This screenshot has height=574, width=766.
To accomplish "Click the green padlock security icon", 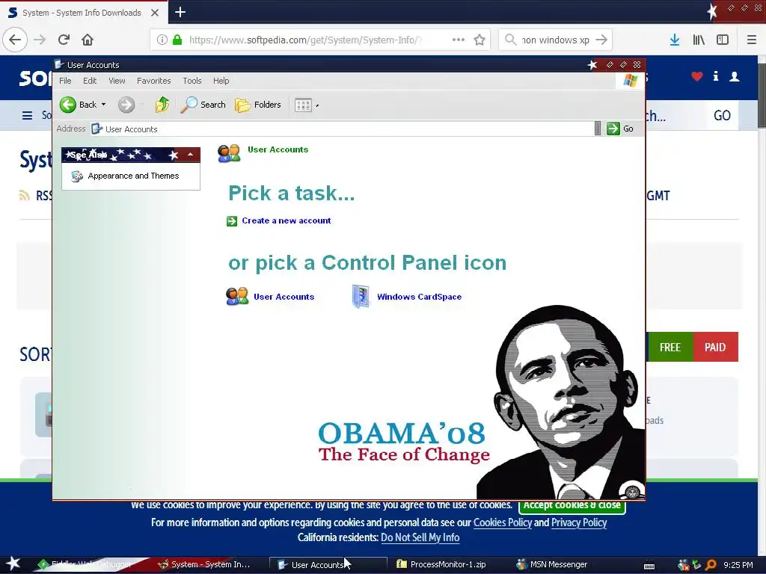I will coord(177,40).
